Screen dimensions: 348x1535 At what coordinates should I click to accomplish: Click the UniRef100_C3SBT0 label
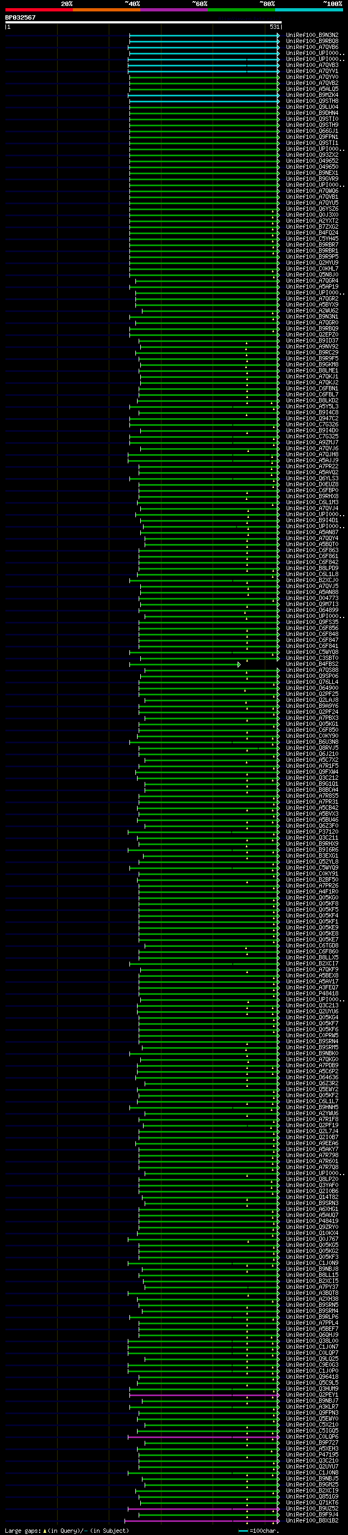[x=312, y=658]
